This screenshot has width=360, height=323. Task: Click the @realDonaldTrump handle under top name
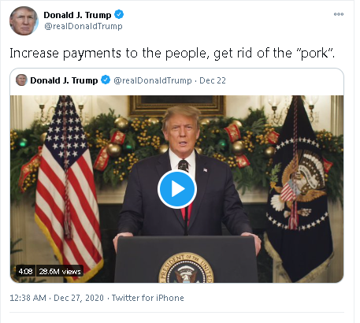coord(84,26)
